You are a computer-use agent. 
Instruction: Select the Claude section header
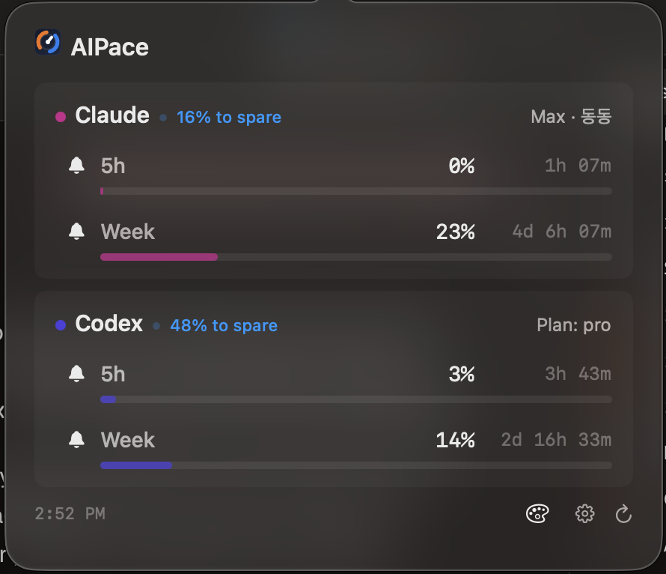point(111,115)
